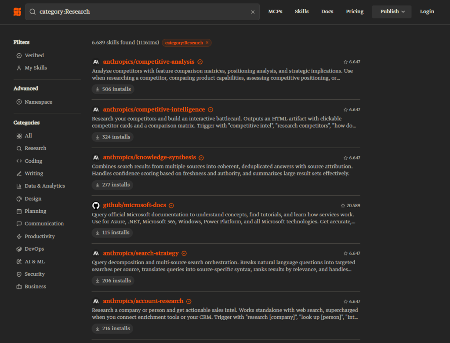
Task: Select the Productivity category
Action: [36, 236]
